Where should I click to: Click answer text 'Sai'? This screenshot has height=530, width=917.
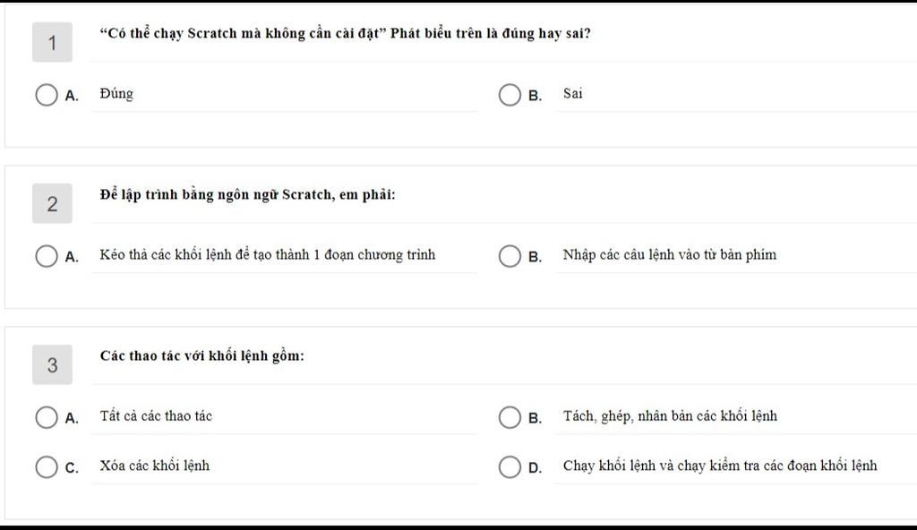[x=572, y=94]
